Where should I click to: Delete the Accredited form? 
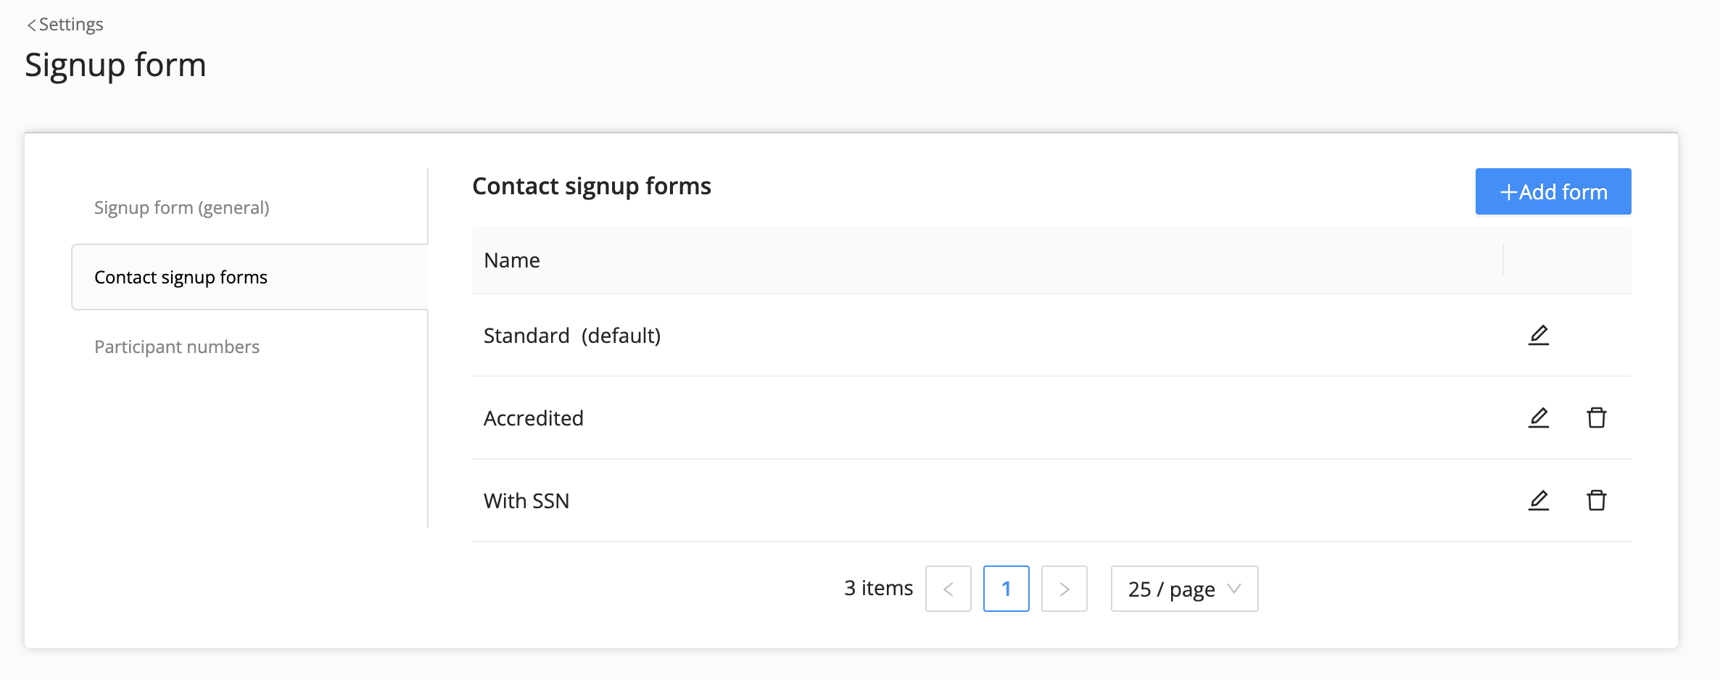coord(1596,418)
